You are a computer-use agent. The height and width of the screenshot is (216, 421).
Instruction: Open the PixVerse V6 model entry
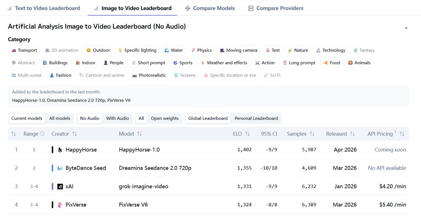133,204
